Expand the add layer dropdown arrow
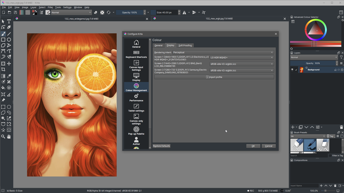 coord(296,127)
